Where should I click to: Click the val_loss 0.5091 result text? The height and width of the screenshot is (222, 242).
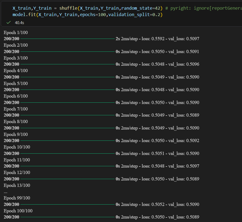coord(184,51)
